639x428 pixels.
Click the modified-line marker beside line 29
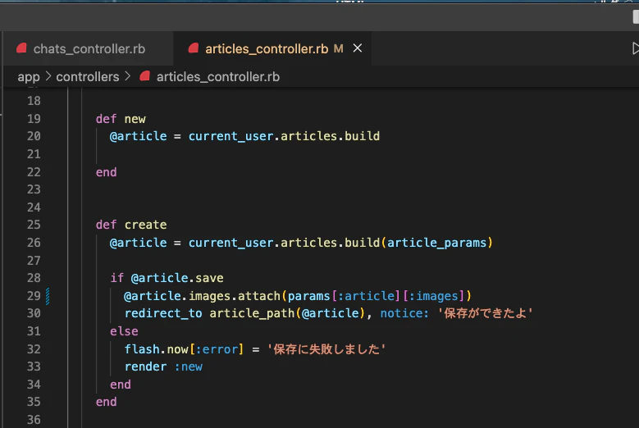(x=48, y=296)
